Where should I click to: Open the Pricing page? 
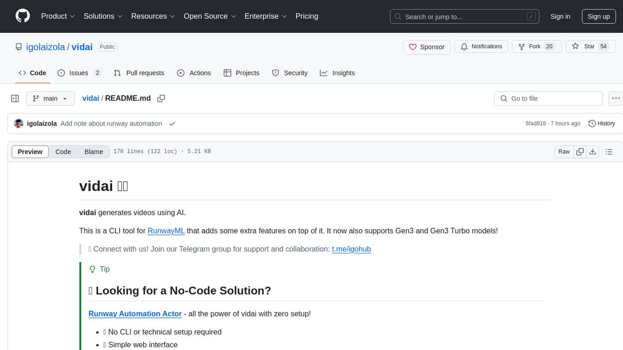click(x=307, y=16)
